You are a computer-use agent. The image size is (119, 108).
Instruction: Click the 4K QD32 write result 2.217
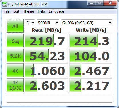[x=91, y=85]
